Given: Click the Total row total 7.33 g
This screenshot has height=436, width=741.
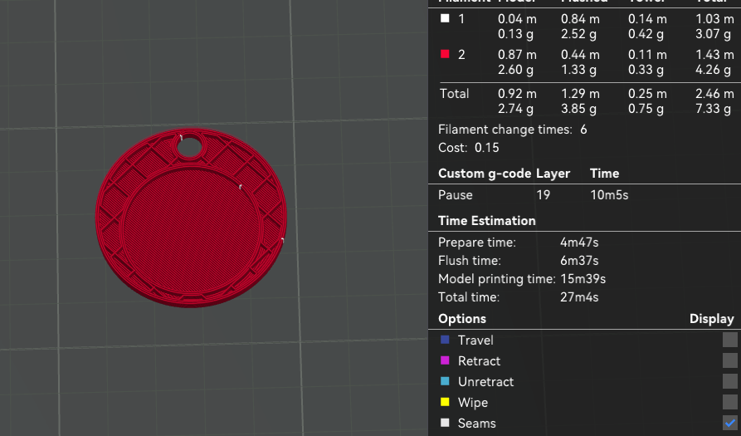Looking at the screenshot, I should [713, 109].
